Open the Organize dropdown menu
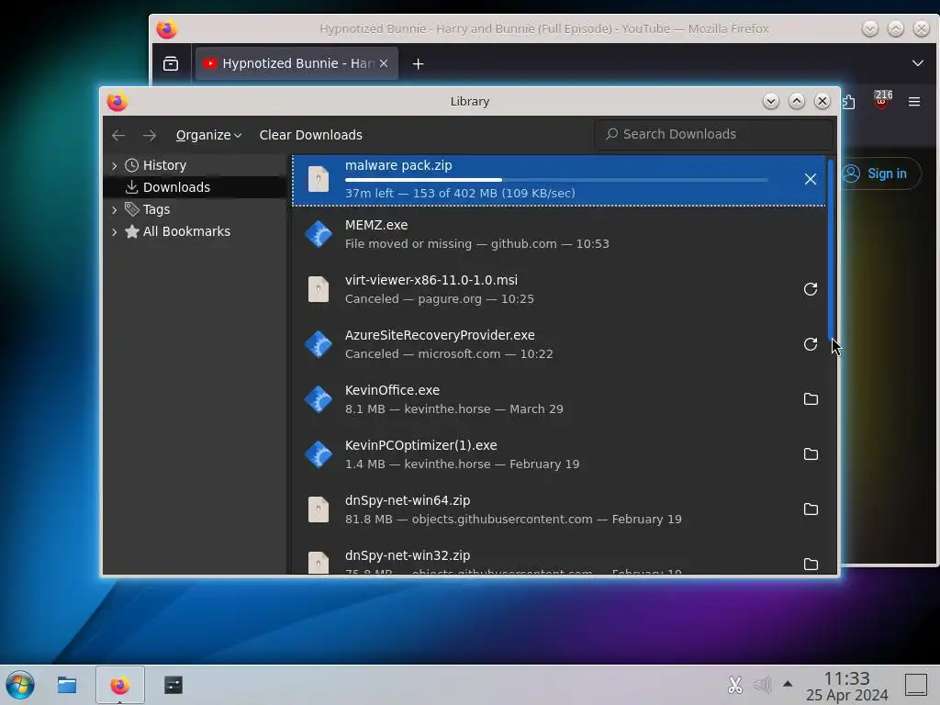 208,136
